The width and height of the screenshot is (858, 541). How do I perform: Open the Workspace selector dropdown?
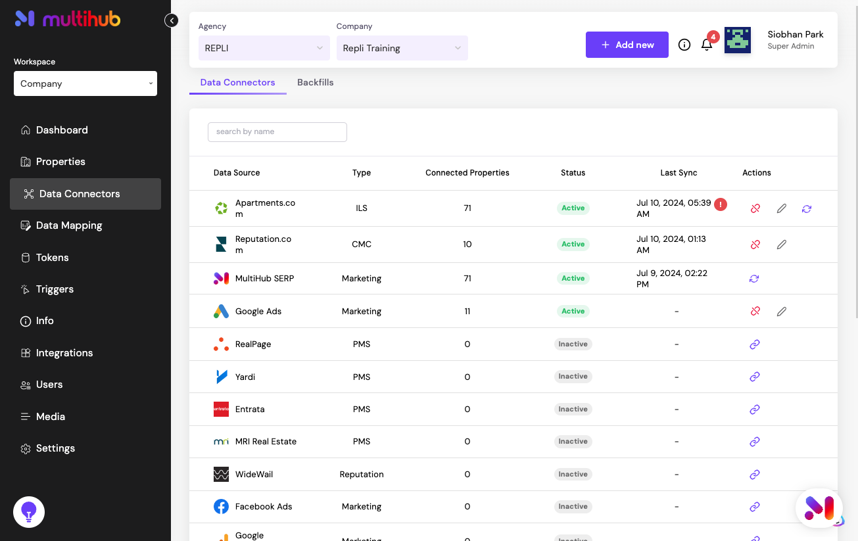[x=85, y=83]
